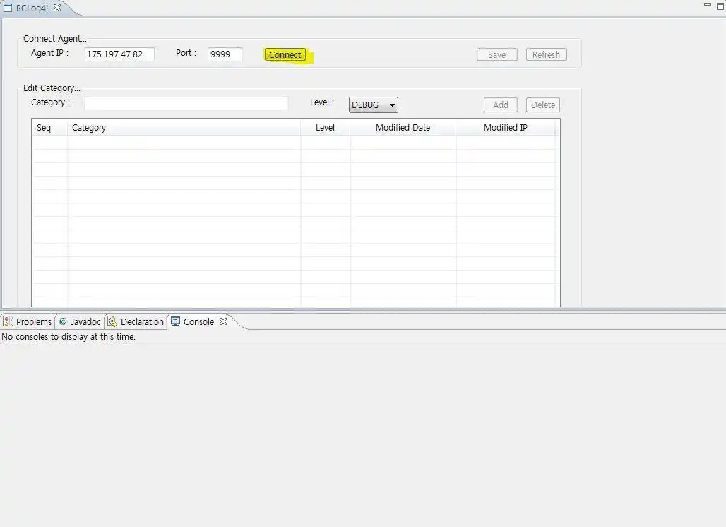Click the 'No consoles to display' message
Screen dimensions: 726x527
click(69, 337)
